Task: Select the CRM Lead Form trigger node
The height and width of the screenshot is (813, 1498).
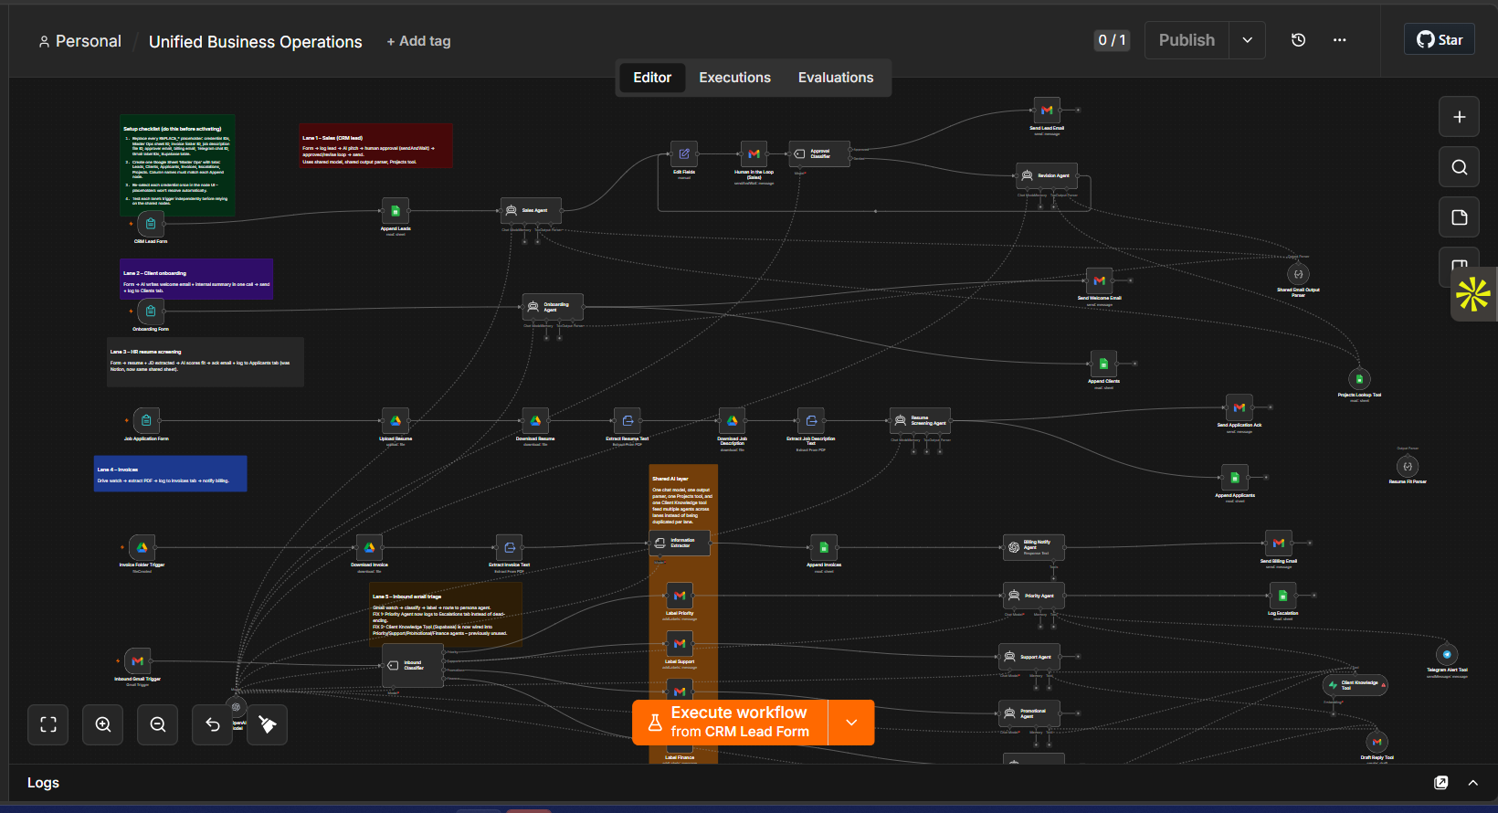Action: click(x=151, y=224)
